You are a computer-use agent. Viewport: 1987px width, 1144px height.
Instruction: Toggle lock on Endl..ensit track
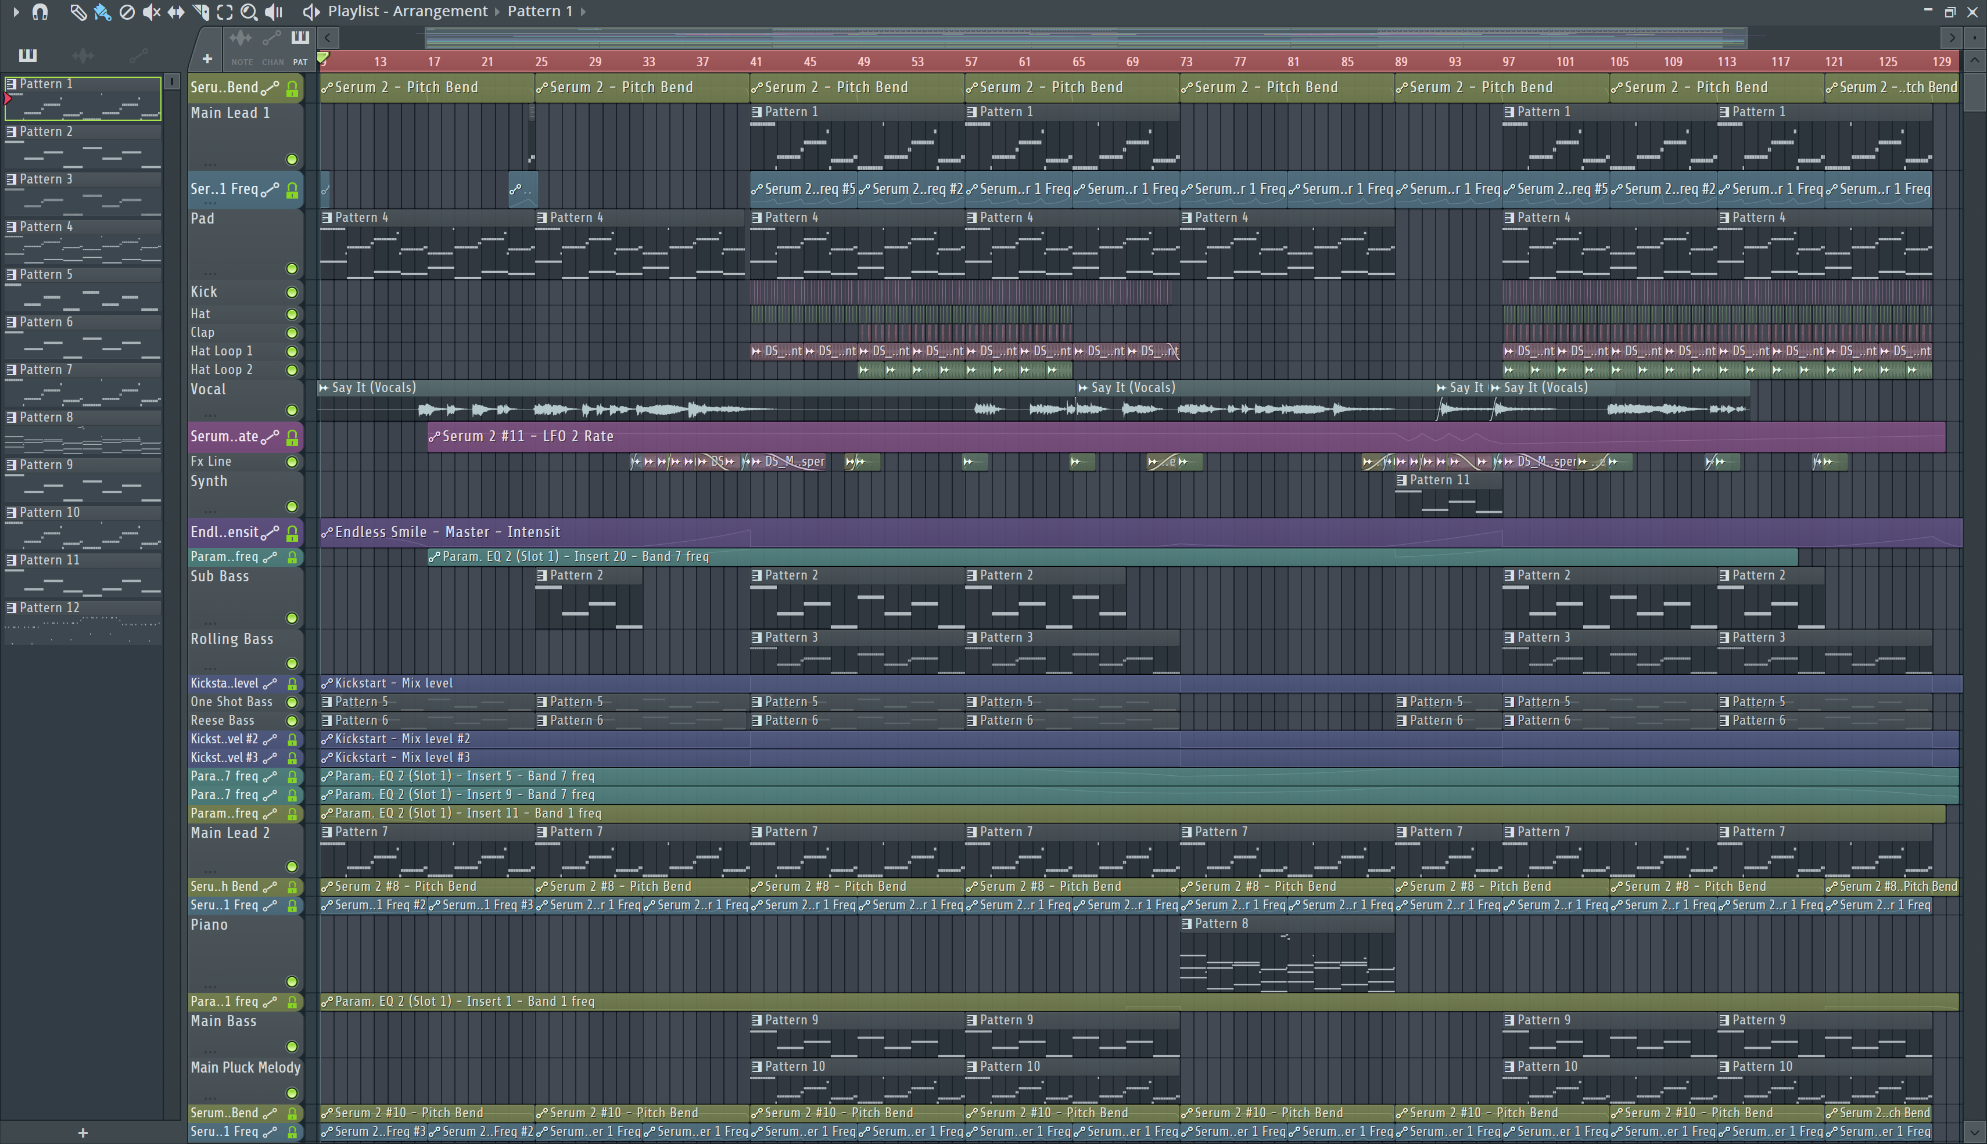292,534
